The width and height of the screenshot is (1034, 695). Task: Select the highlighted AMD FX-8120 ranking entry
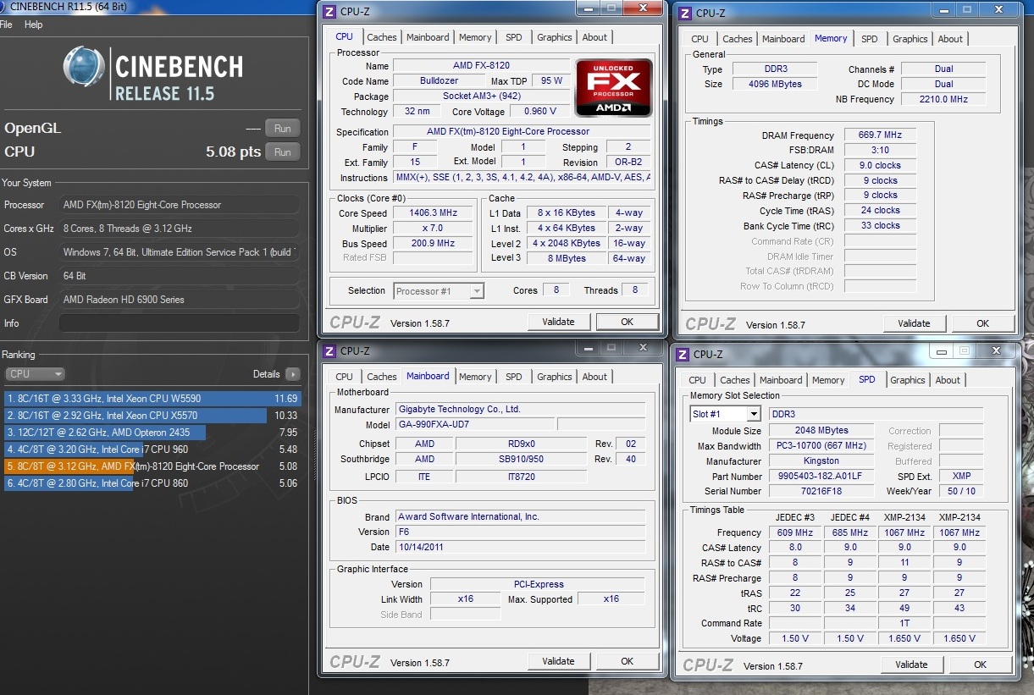click(x=152, y=466)
